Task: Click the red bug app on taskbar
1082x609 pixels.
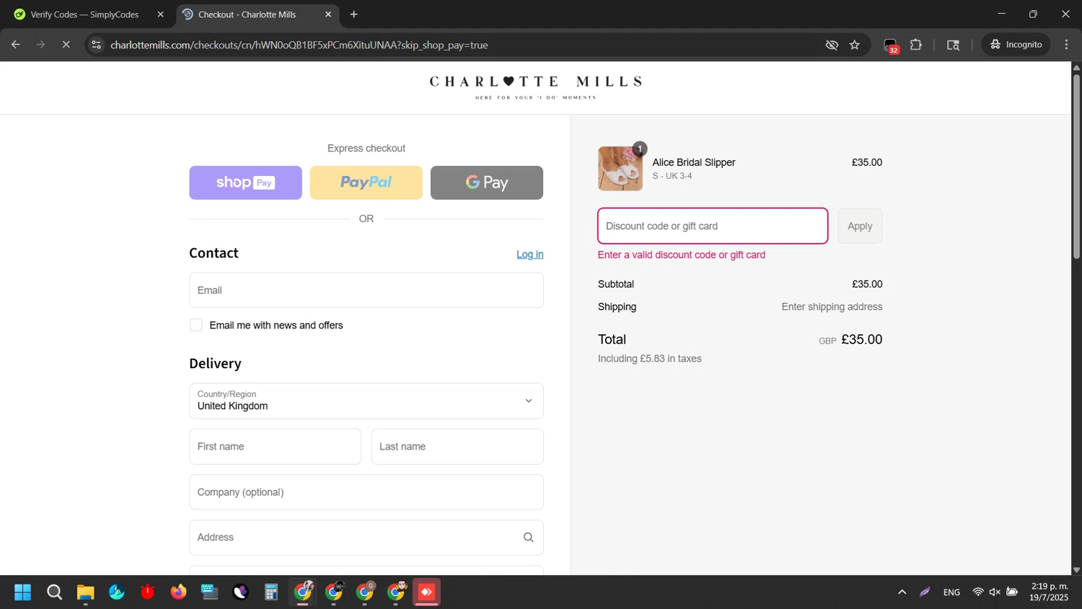Action: pos(147,592)
